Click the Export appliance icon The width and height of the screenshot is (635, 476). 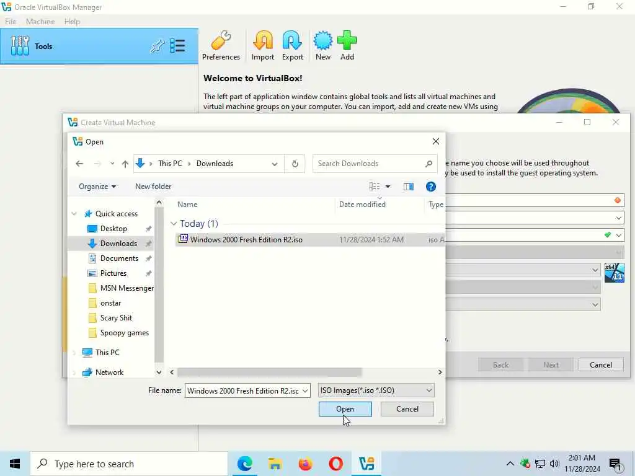coord(293,45)
